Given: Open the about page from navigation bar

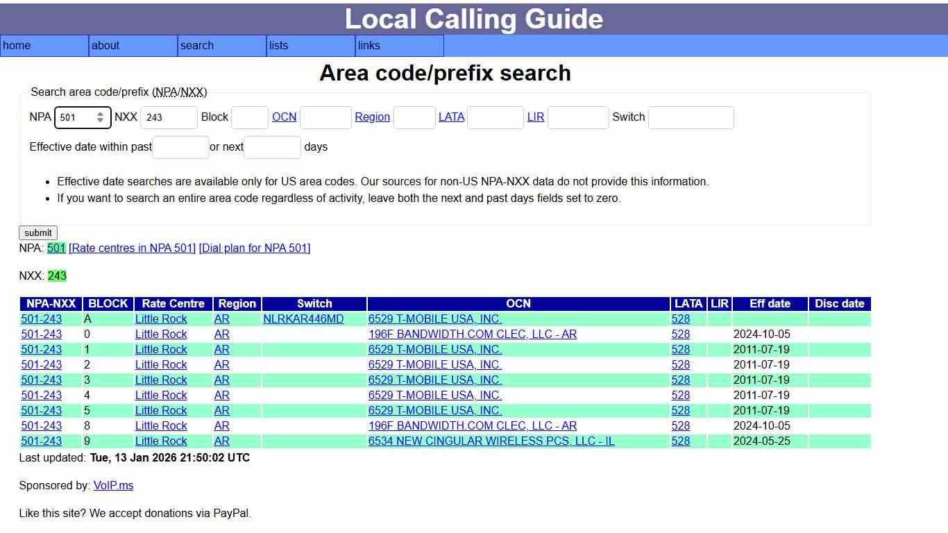Looking at the screenshot, I should 105,46.
